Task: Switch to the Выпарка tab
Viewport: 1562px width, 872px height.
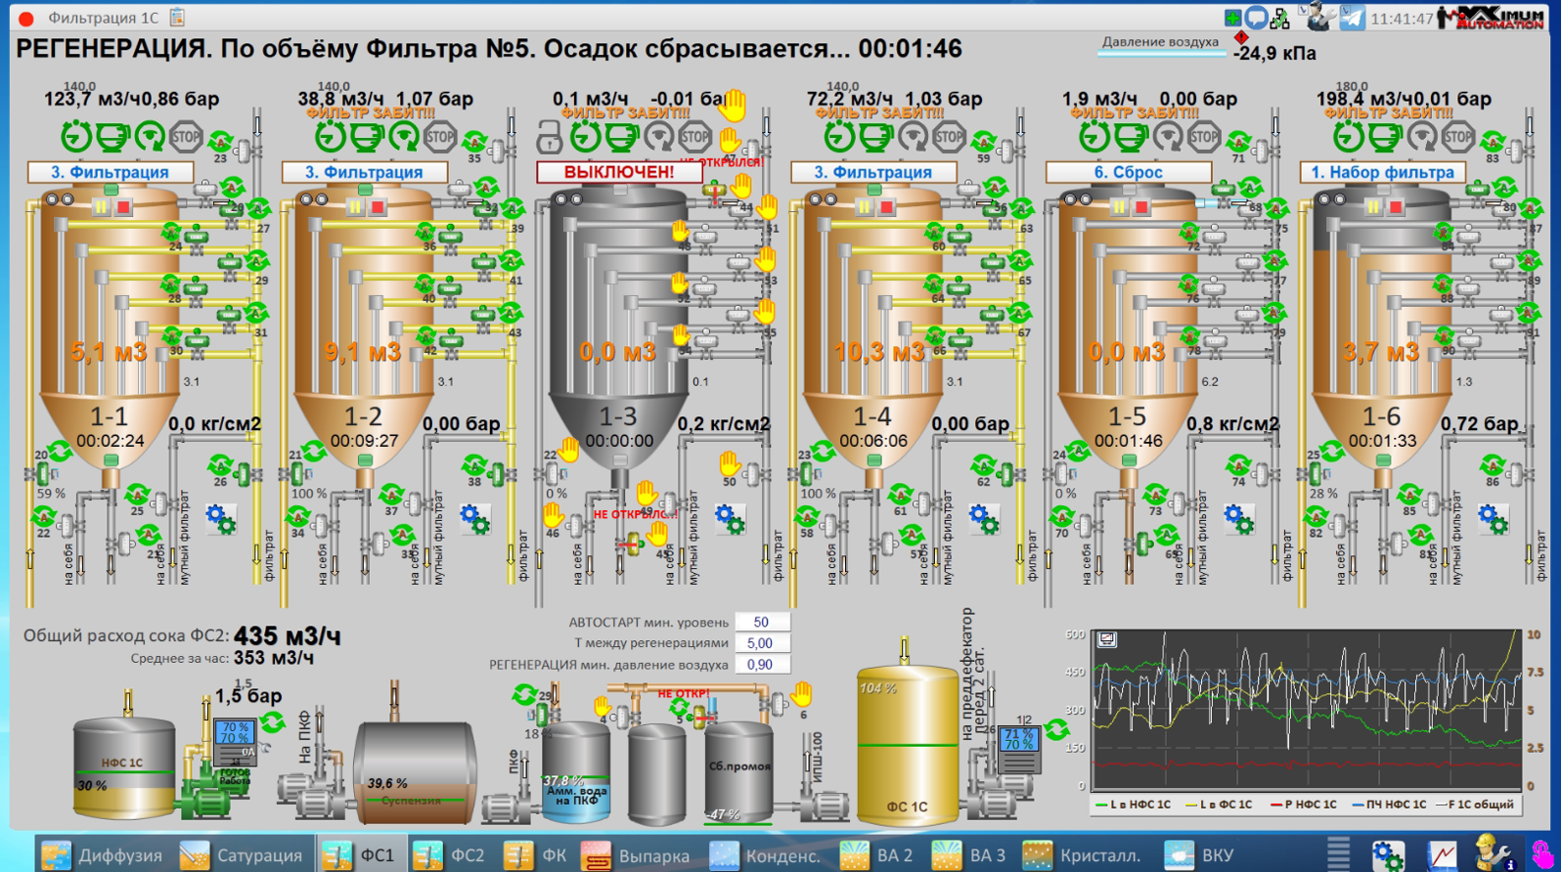Action: (x=637, y=854)
